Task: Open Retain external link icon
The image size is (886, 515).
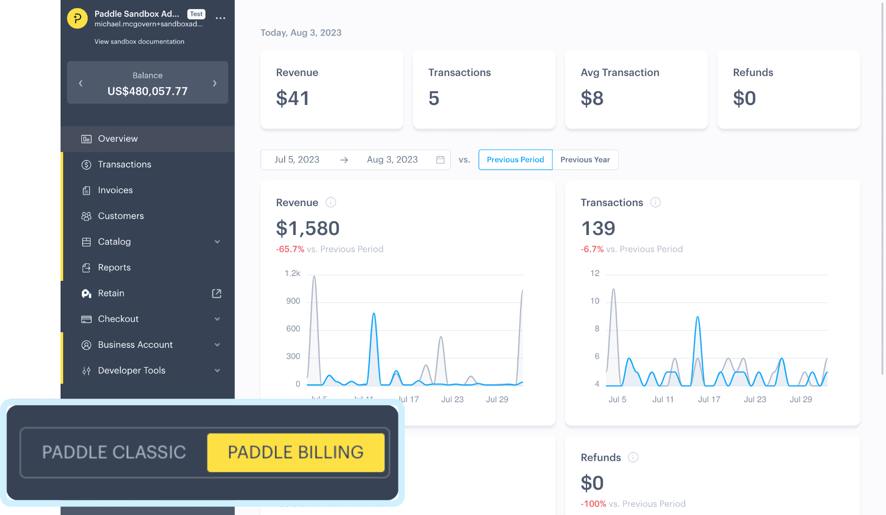Action: (217, 293)
